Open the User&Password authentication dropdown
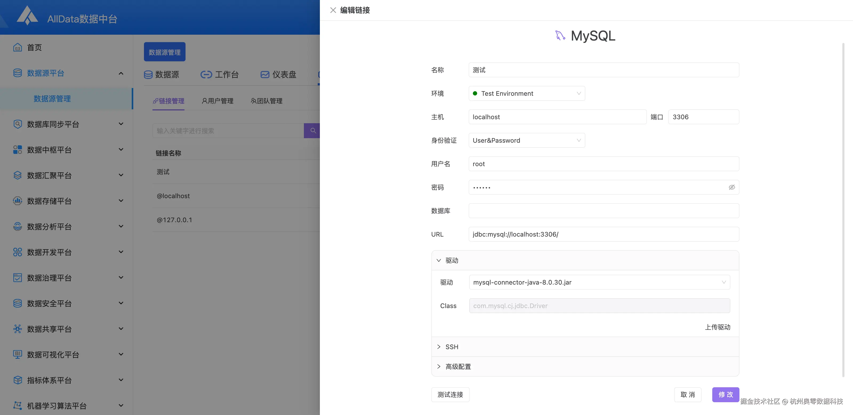Image resolution: width=853 pixels, height=415 pixels. 526,140
